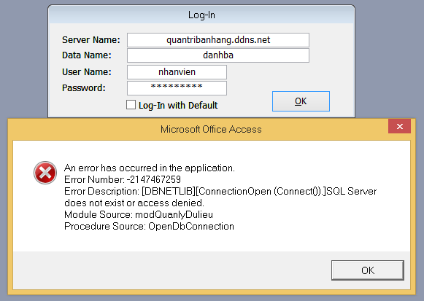Viewport: 424px width, 301px height.
Task: Click the Error Number -2147467259 line
Action: pyautogui.click(x=123, y=179)
